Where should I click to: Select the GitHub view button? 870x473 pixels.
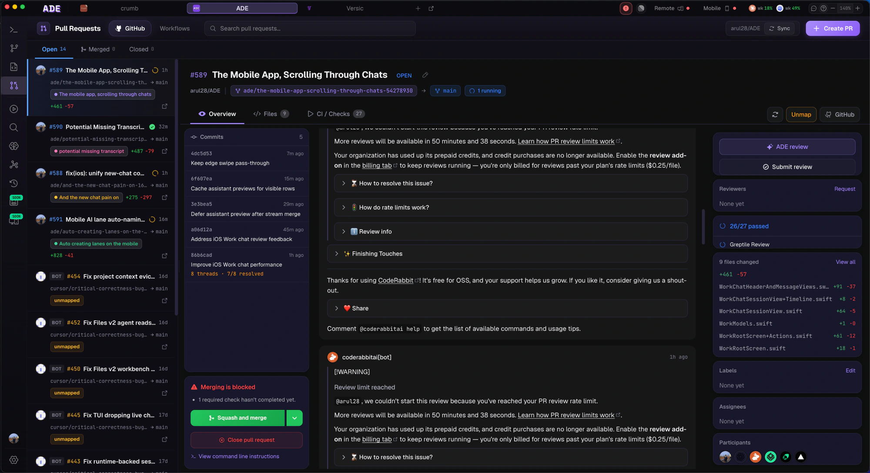[x=130, y=29]
